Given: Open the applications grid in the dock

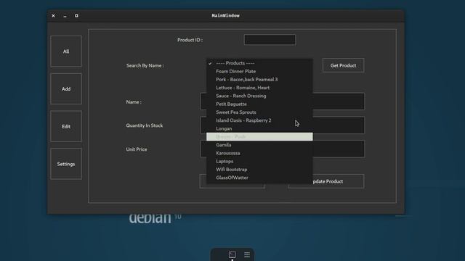Looking at the screenshot, I should [x=247, y=254].
